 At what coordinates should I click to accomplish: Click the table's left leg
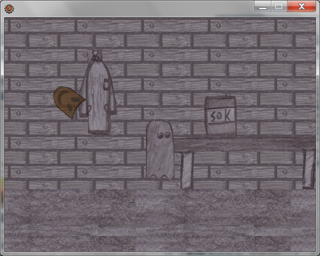point(187,171)
